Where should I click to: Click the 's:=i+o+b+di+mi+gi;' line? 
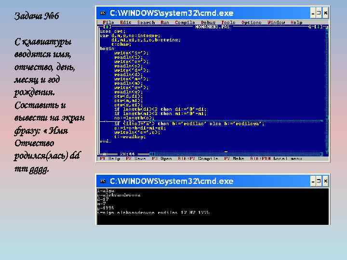point(140,128)
